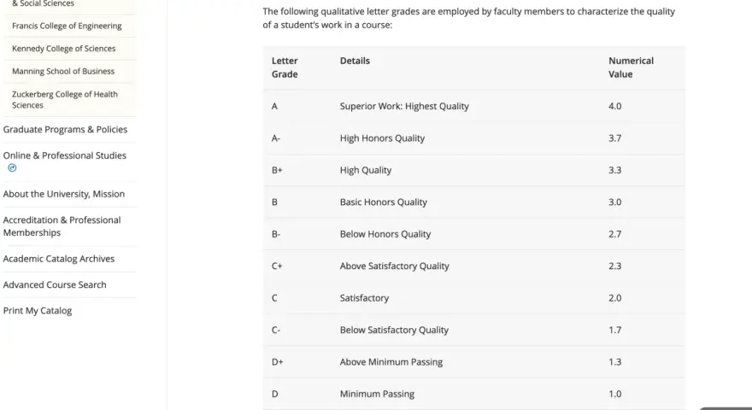The image size is (752, 410).
Task: Click the Letter Grade column header
Action: tap(285, 67)
